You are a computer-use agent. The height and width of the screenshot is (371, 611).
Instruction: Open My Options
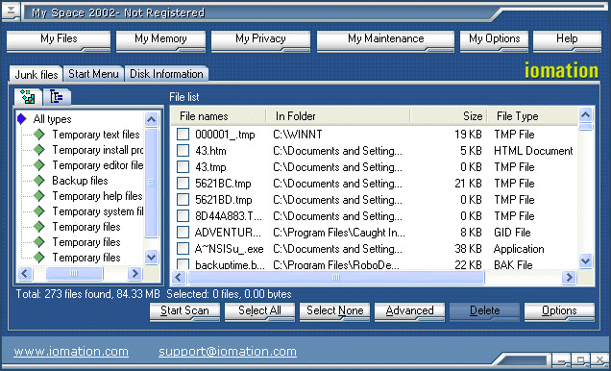(x=494, y=41)
